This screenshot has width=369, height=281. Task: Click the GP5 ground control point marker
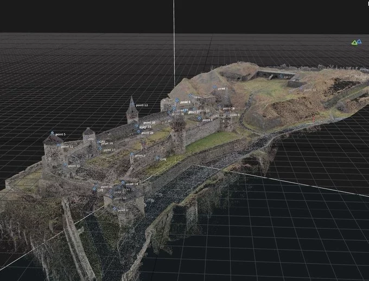point(94,190)
